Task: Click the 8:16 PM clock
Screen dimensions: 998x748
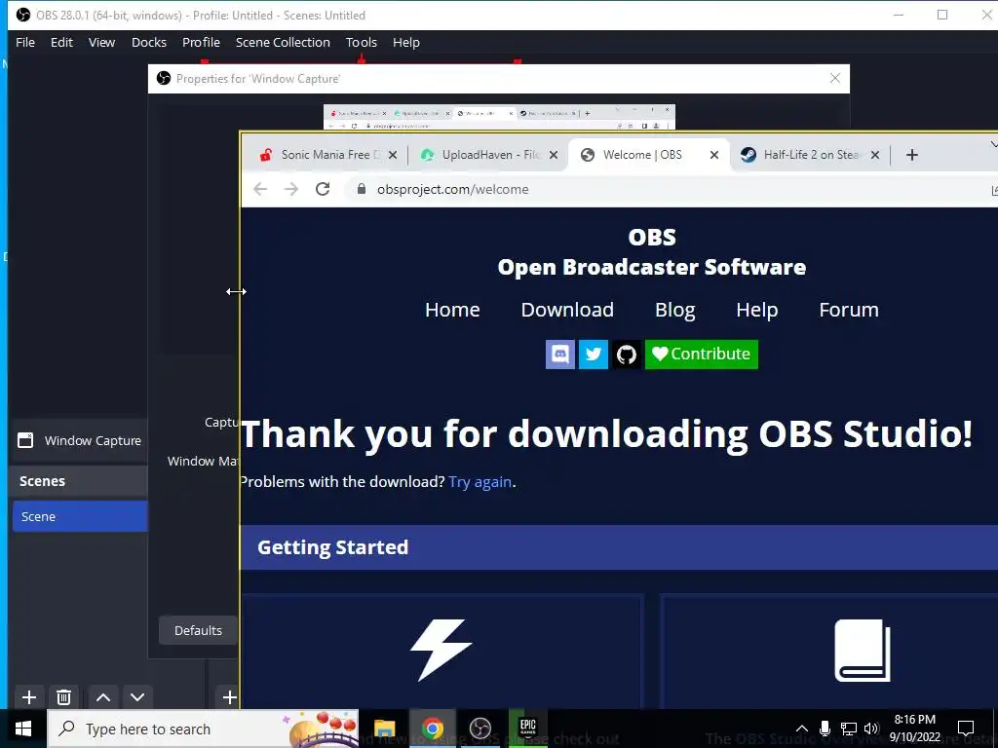Action: [x=914, y=720]
